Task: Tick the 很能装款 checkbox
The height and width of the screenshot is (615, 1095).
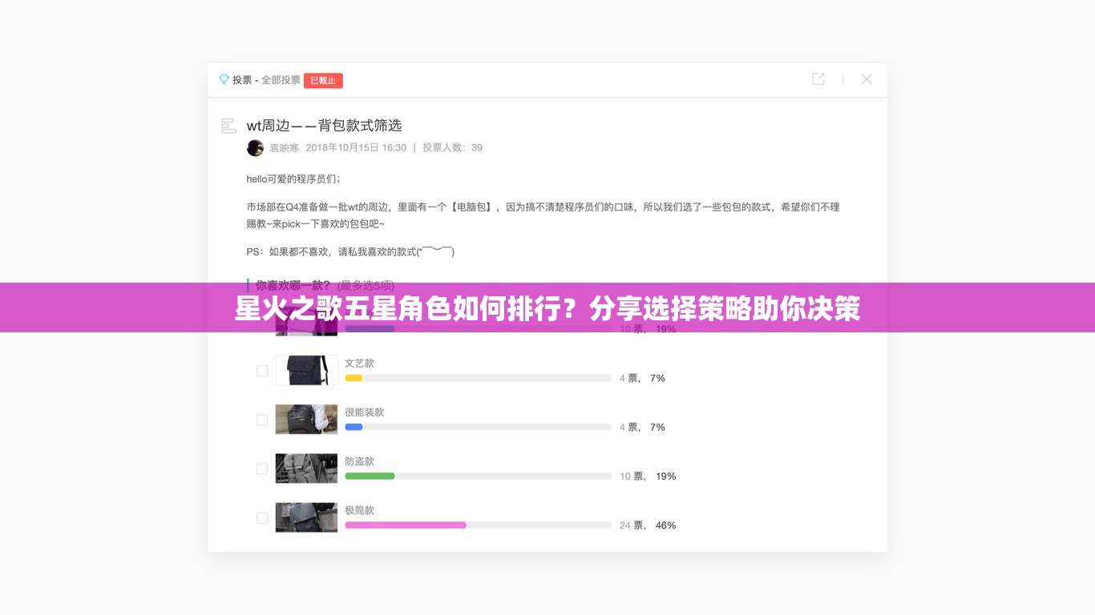Action: tap(262, 420)
